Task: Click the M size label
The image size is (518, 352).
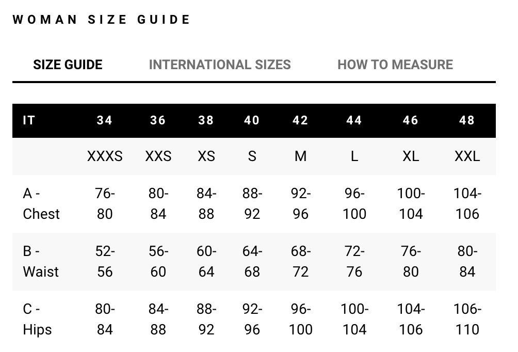Action: pos(300,156)
